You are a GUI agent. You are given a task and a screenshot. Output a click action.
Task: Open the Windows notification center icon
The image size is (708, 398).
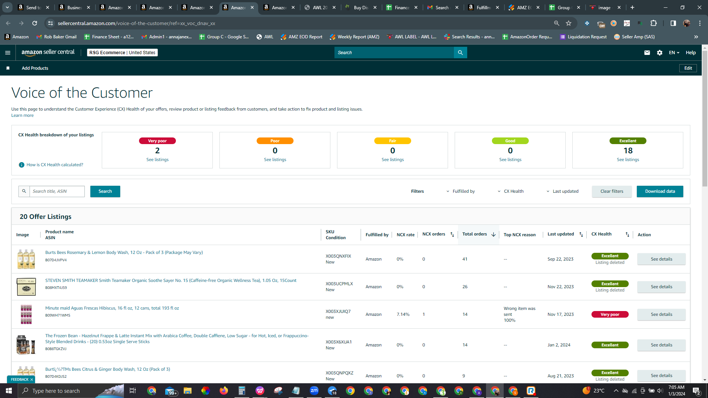pyautogui.click(x=697, y=391)
